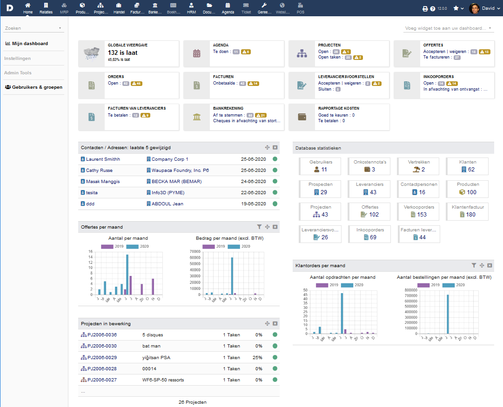The height and width of the screenshot is (407, 503).
Task: Open the POS module icon
Action: [x=300, y=8]
